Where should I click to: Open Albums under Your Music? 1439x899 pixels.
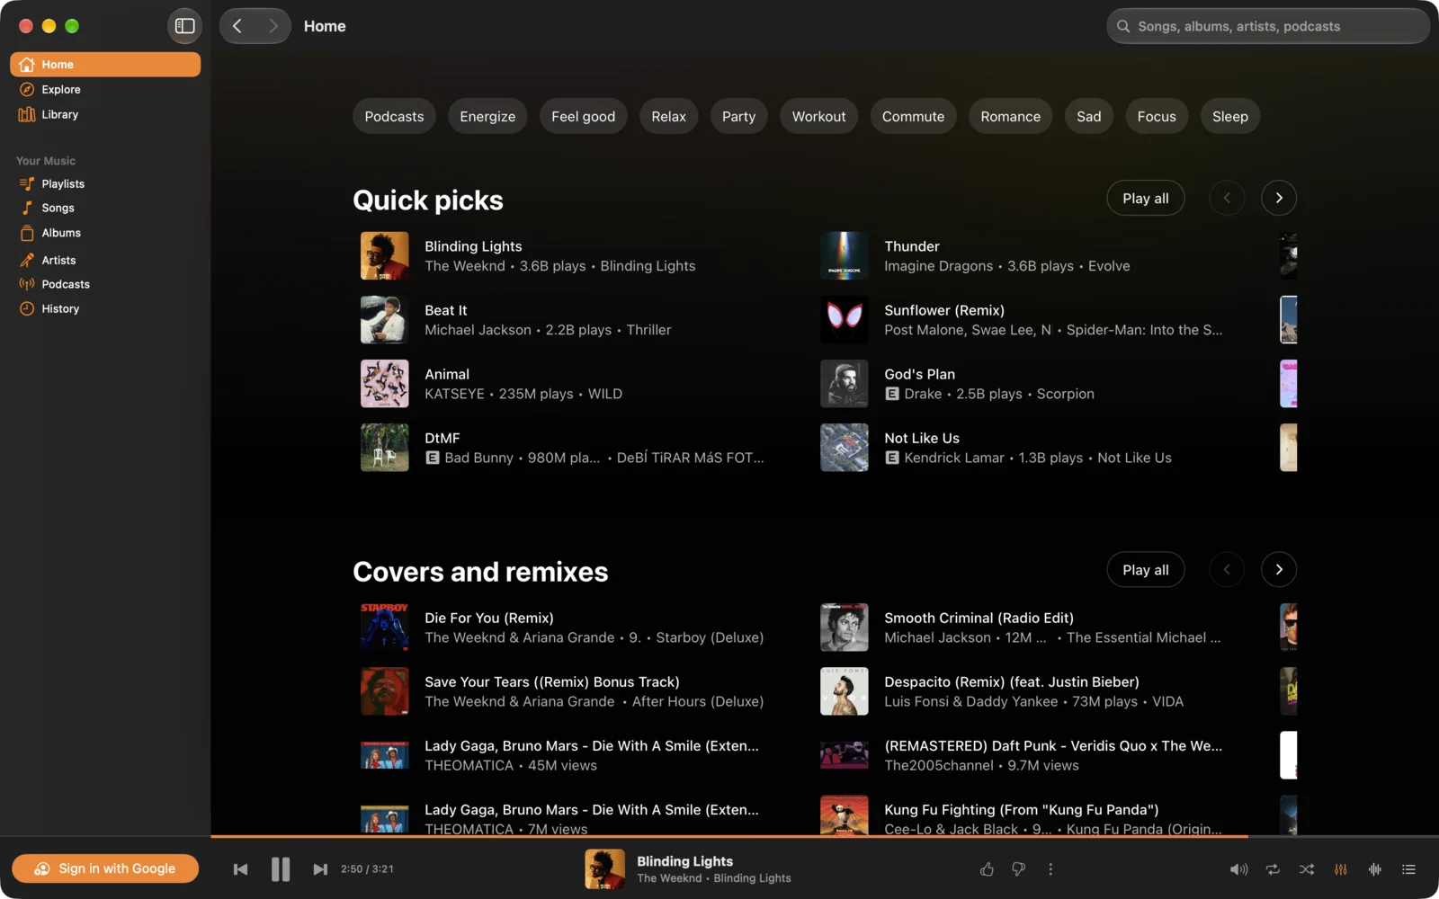click(x=105, y=233)
